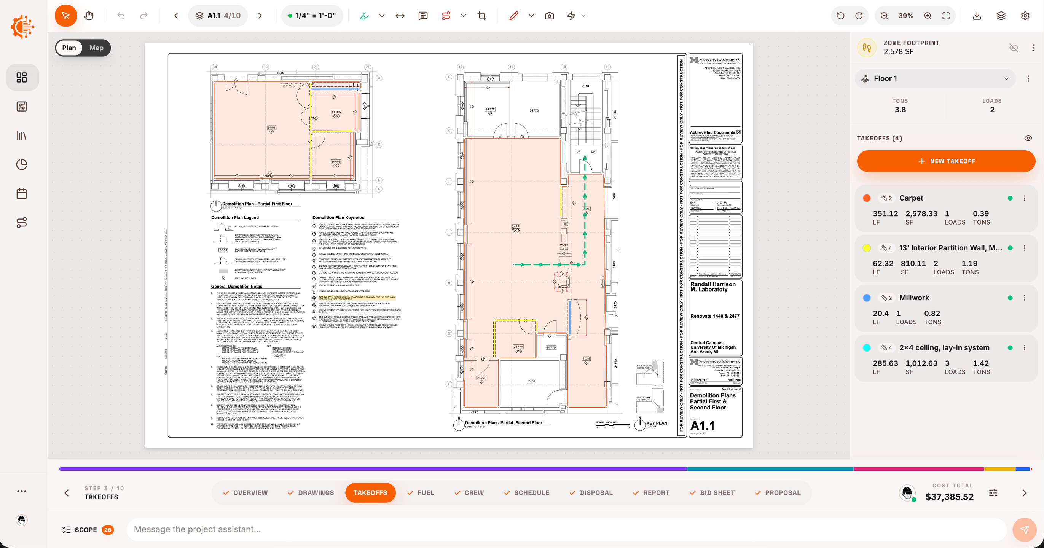The height and width of the screenshot is (548, 1044).
Task: Toggle visibility of all takeoffs
Action: click(x=1028, y=138)
